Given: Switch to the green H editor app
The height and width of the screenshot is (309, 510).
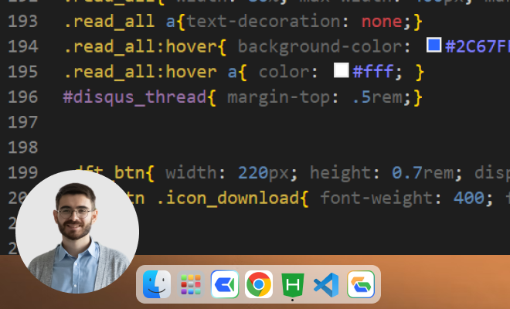Looking at the screenshot, I should tap(293, 285).
